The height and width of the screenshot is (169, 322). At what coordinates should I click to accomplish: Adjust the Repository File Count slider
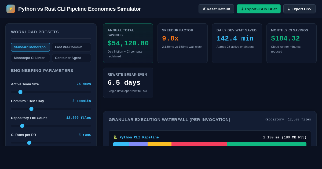[x=51, y=126]
